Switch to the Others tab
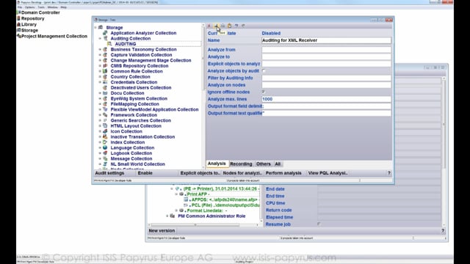Viewport: 470px width, 264px height. (x=263, y=164)
